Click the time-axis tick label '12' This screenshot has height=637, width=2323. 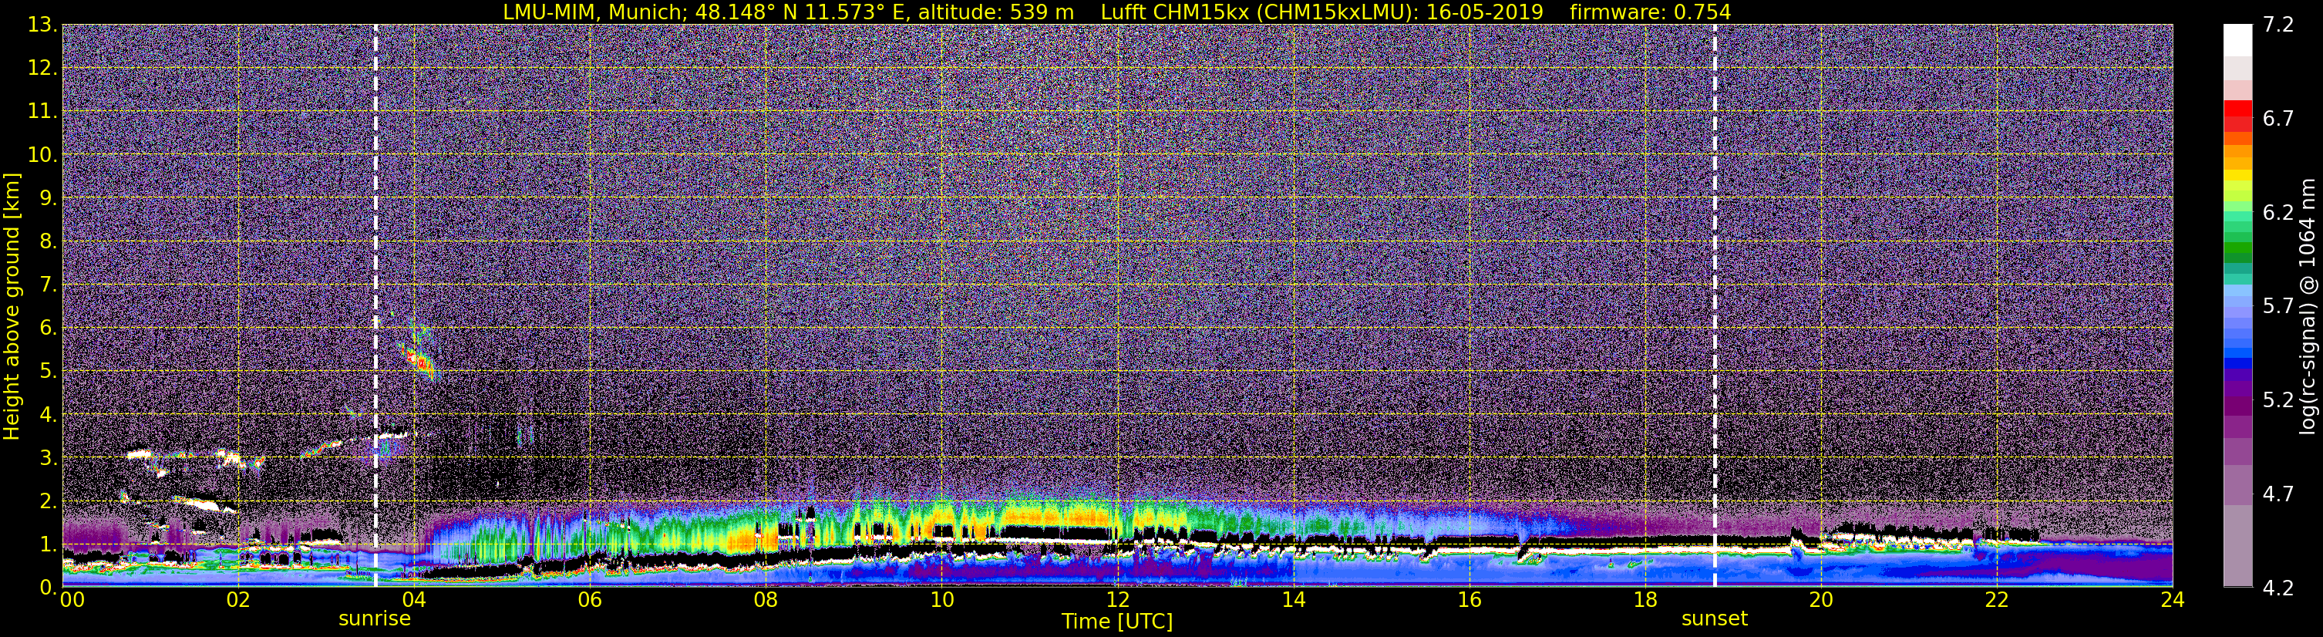1116,600
